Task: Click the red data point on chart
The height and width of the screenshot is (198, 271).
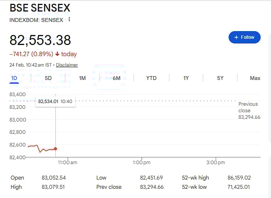Action: (55, 149)
